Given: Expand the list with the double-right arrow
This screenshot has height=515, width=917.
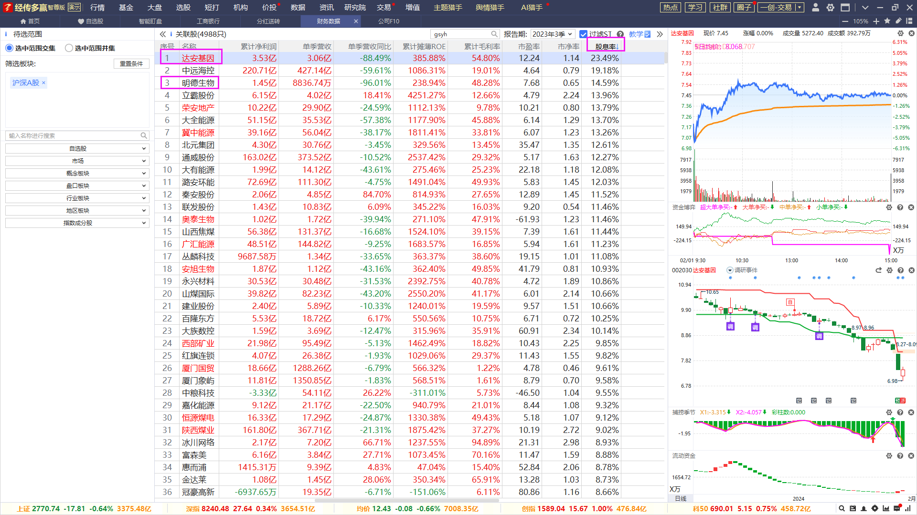Looking at the screenshot, I should tap(660, 34).
